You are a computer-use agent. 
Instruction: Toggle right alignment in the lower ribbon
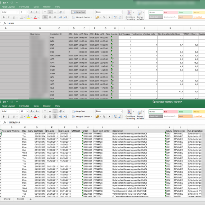coord(55,117)
